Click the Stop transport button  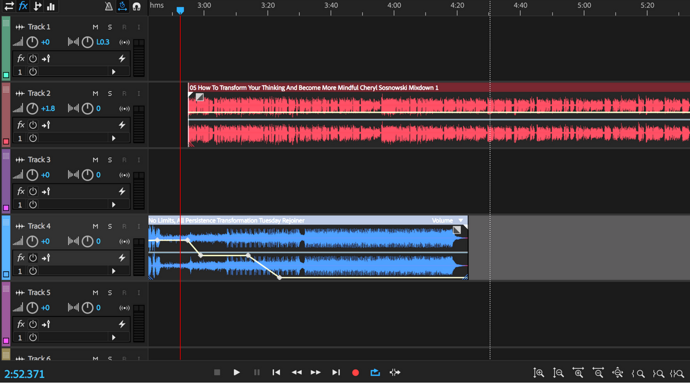pos(217,372)
